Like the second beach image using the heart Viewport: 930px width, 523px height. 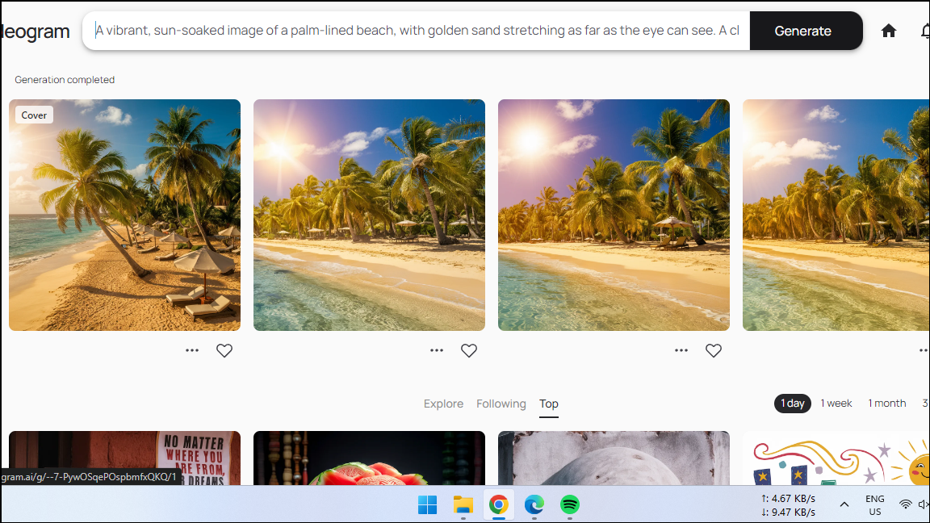468,350
